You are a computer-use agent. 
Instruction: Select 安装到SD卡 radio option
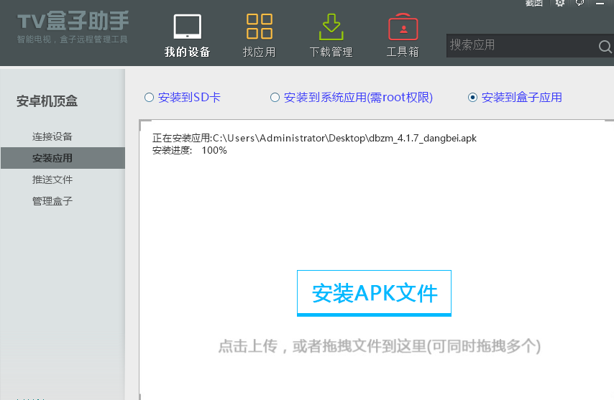pos(149,98)
